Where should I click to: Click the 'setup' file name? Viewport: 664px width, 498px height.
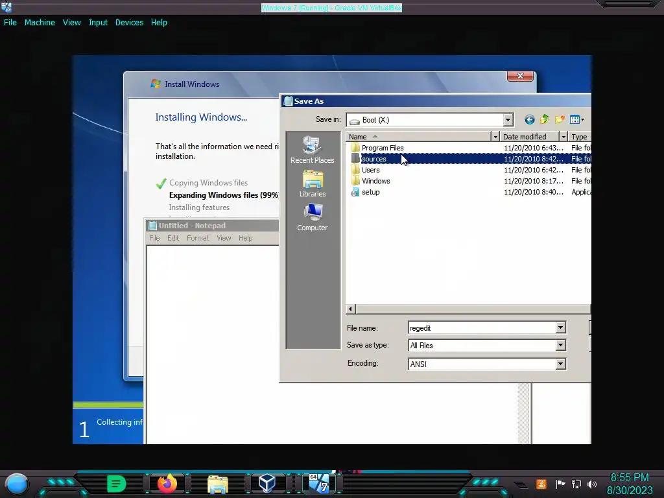(x=370, y=192)
